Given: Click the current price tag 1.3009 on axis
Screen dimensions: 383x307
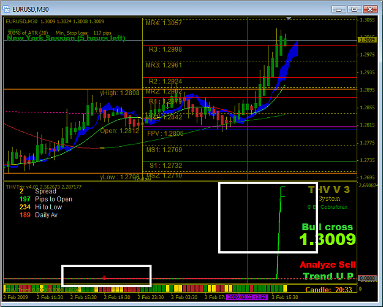Looking at the screenshot, I should [367, 40].
